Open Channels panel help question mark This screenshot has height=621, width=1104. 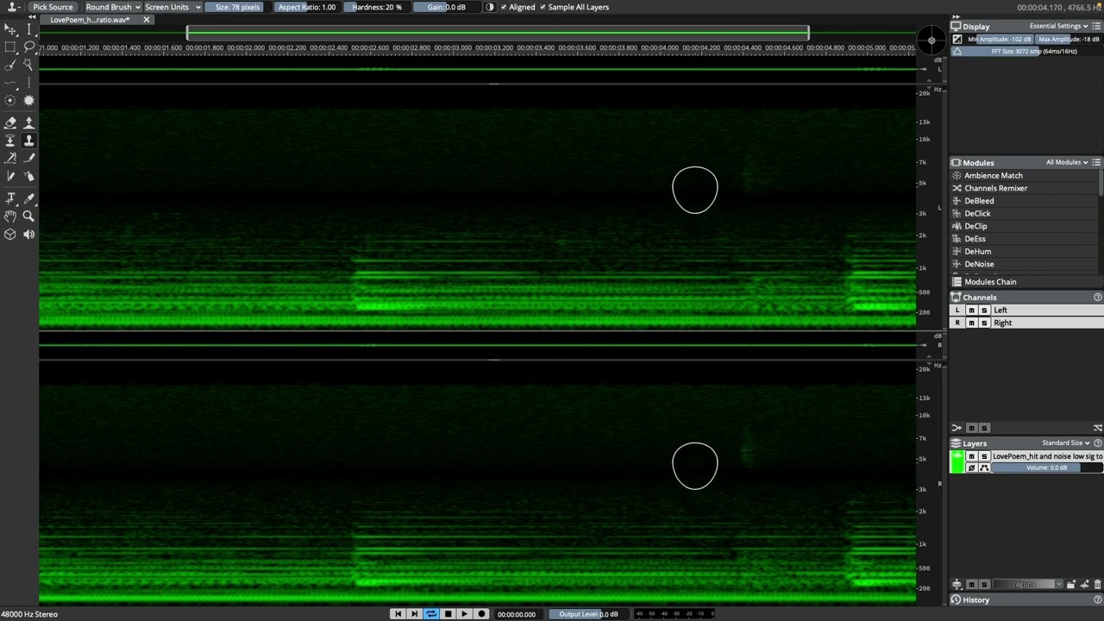[1097, 297]
